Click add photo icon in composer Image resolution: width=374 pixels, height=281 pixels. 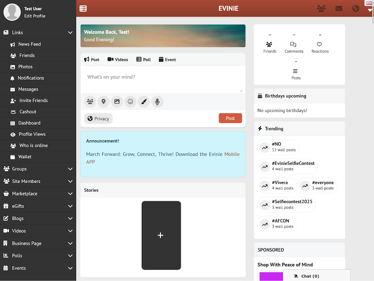pyautogui.click(x=117, y=102)
